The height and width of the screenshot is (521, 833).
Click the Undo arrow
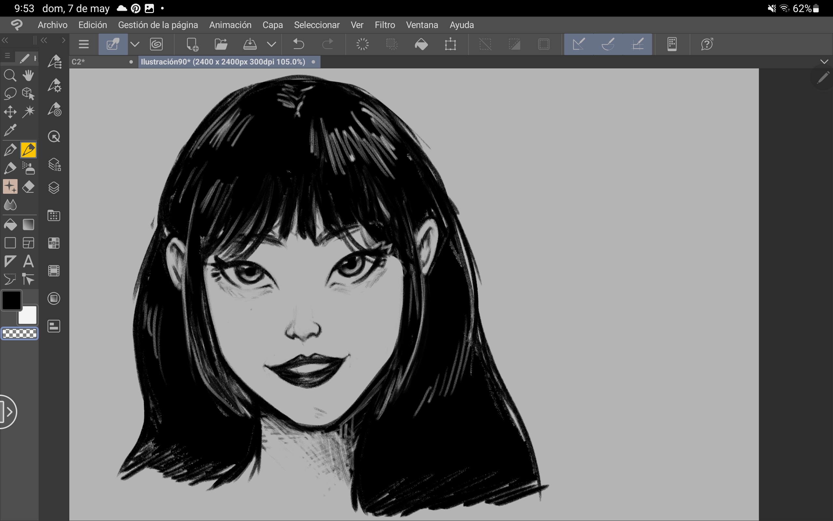point(298,44)
